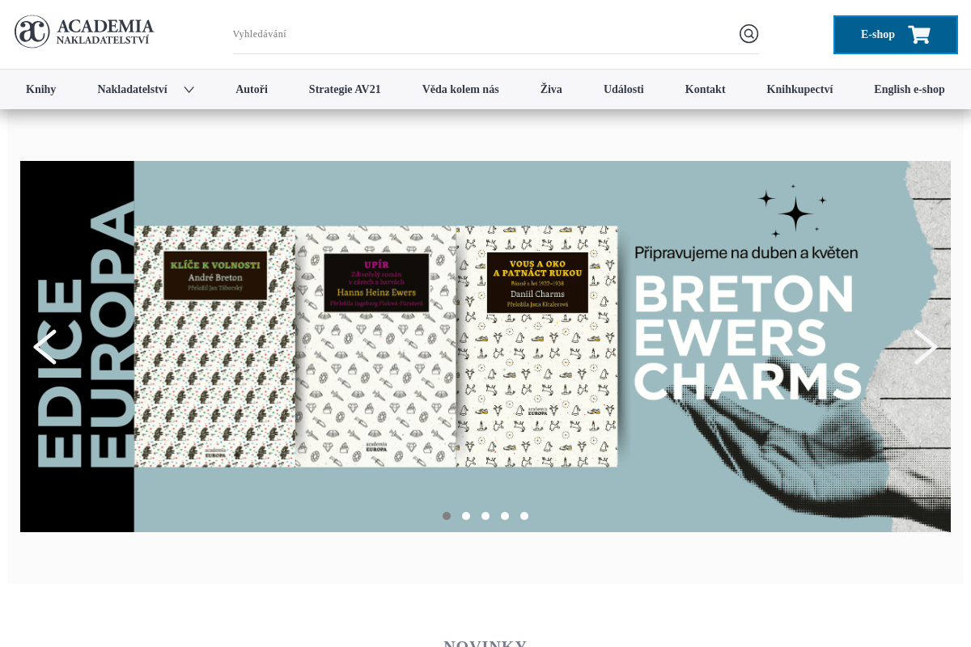Select the second carousel dot
Viewport: 971px width, 647px height.
pyautogui.click(x=466, y=516)
